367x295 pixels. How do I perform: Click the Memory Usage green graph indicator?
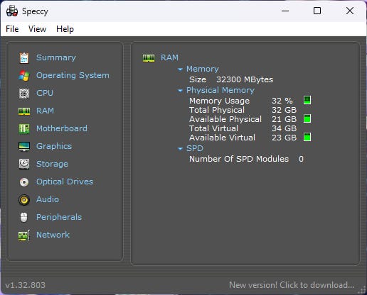click(x=307, y=100)
